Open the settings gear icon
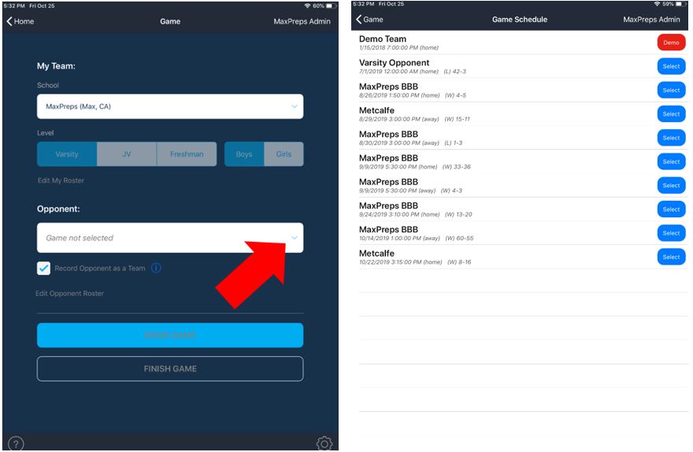 324,443
